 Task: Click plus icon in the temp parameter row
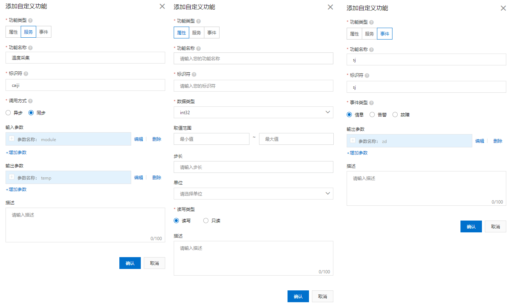point(11,177)
